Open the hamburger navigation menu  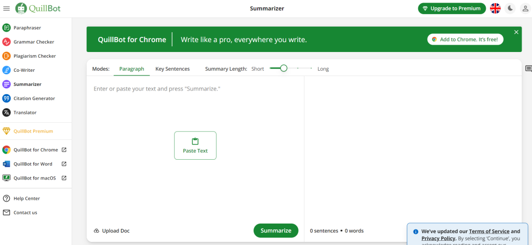pos(6,8)
